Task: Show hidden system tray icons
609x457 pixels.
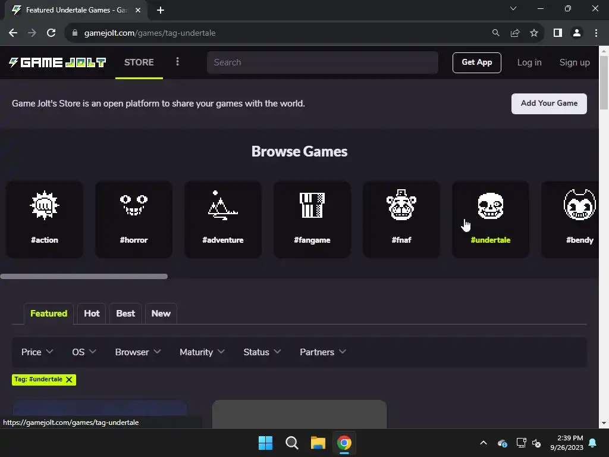Action: pyautogui.click(x=483, y=443)
